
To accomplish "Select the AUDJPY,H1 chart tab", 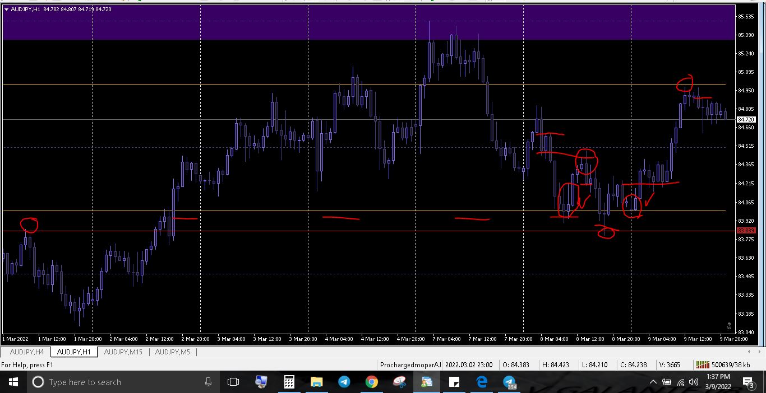I will coord(74,352).
